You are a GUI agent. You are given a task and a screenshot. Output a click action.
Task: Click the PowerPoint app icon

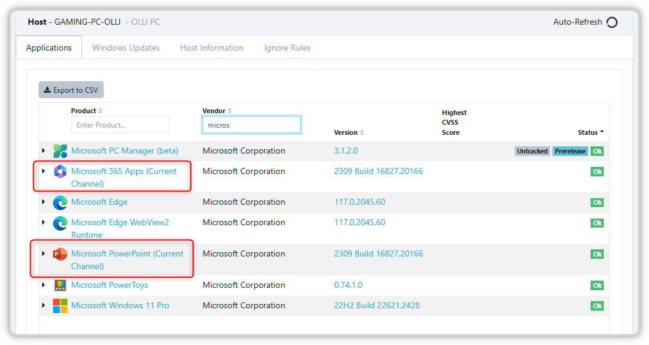pyautogui.click(x=60, y=254)
